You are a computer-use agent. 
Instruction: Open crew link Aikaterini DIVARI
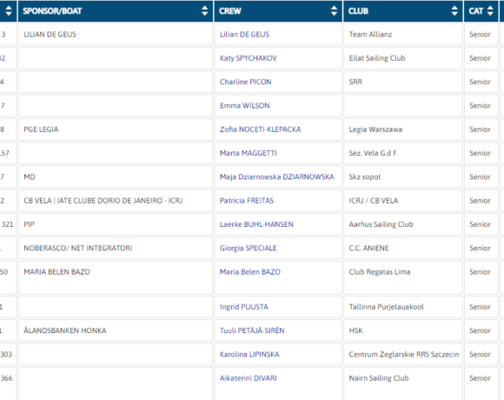[x=249, y=378]
